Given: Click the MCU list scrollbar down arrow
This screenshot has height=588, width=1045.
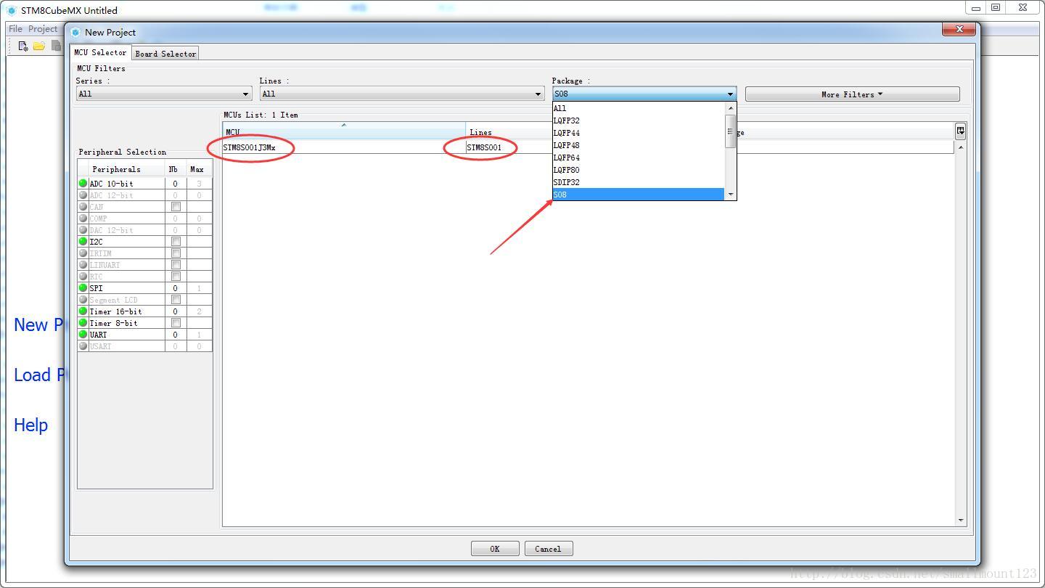Looking at the screenshot, I should (961, 520).
